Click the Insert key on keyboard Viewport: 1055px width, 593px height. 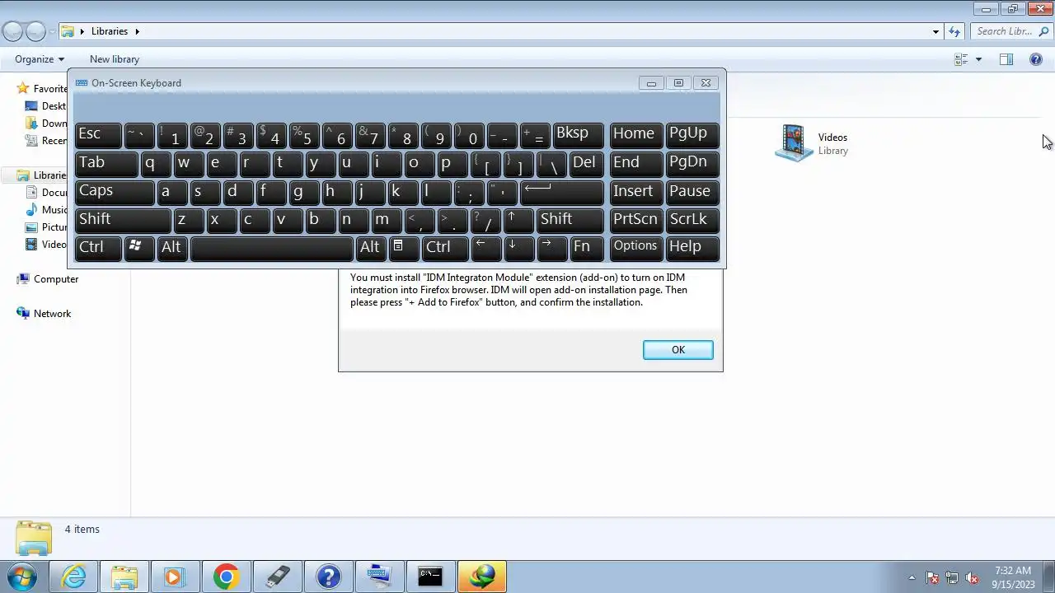pos(635,192)
